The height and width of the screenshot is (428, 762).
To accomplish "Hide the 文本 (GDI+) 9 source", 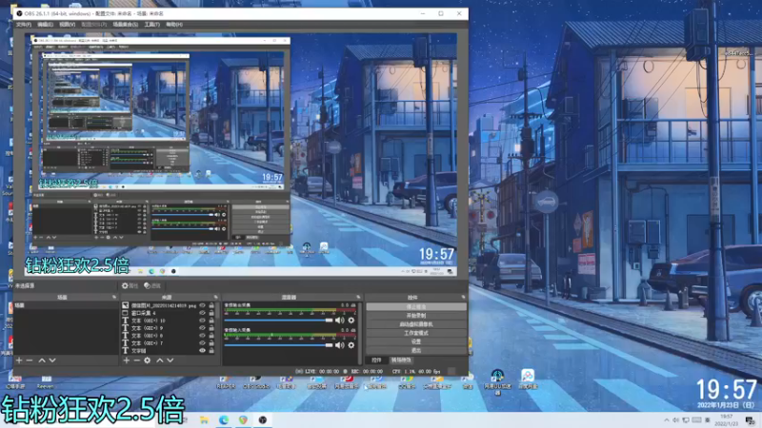I will coord(202,328).
